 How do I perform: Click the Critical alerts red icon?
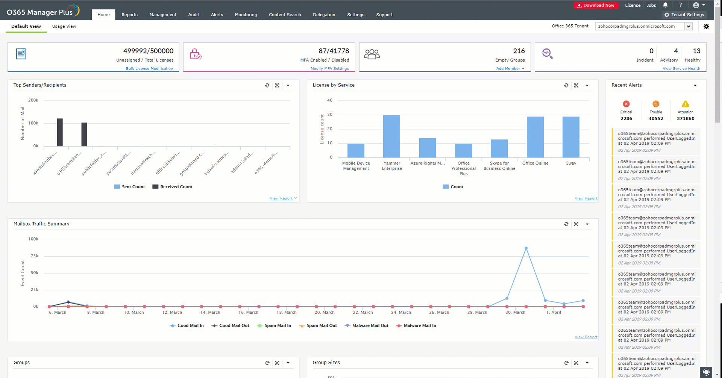point(626,104)
